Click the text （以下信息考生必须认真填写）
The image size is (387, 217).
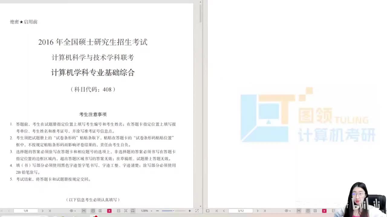[93, 200]
